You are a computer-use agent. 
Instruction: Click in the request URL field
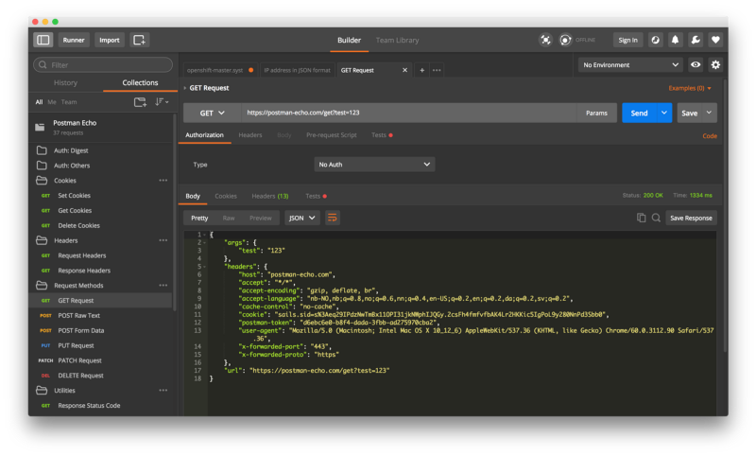pos(409,113)
